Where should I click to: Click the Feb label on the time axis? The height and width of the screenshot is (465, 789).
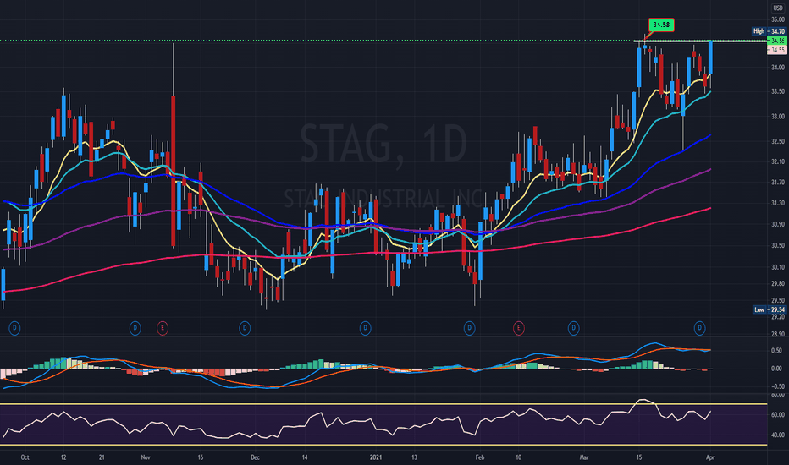pos(480,457)
